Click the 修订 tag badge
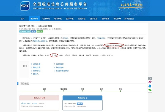Viewport: 165px width, 112px height. click(34, 31)
